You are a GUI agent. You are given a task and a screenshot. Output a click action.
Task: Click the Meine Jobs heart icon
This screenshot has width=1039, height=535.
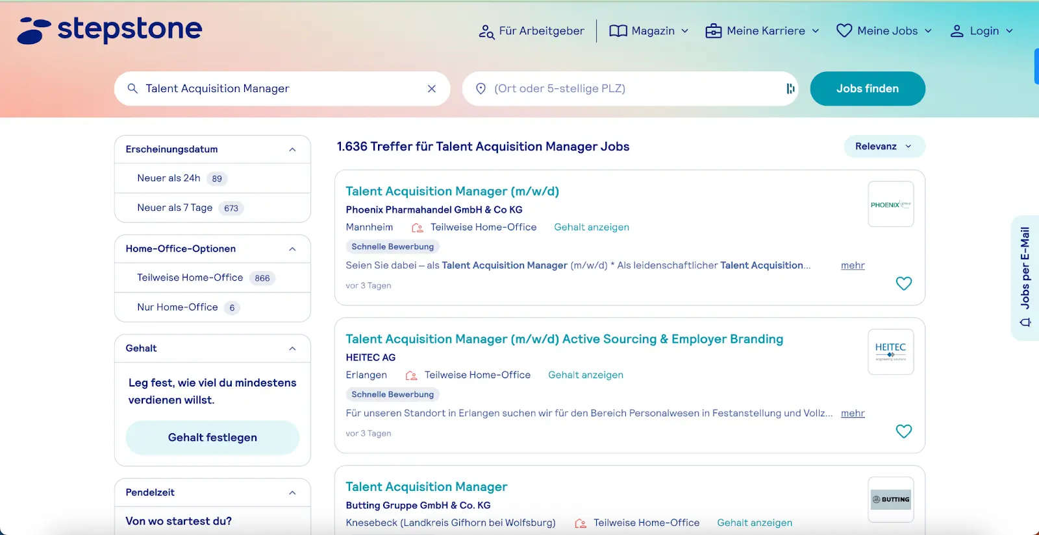[844, 30]
